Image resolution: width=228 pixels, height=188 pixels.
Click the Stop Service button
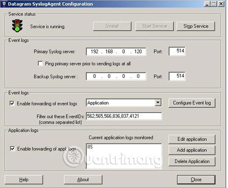(196, 26)
